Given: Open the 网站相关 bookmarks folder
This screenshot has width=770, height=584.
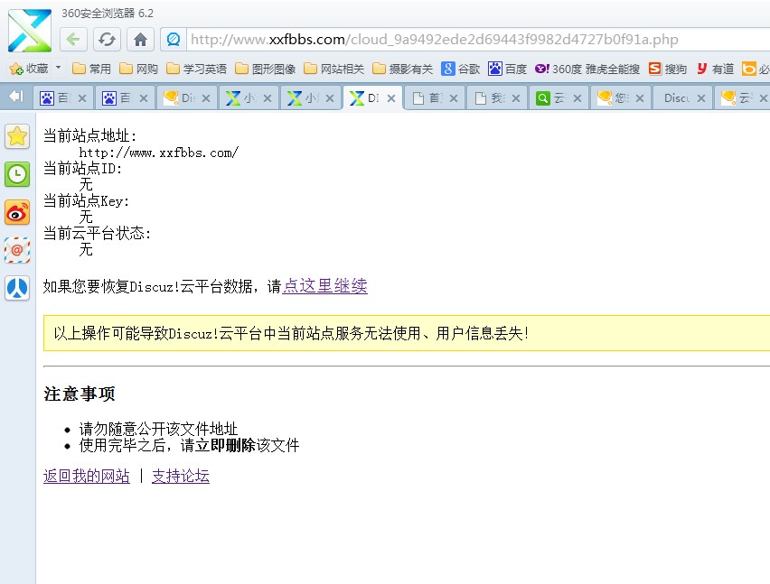Looking at the screenshot, I should (x=333, y=69).
